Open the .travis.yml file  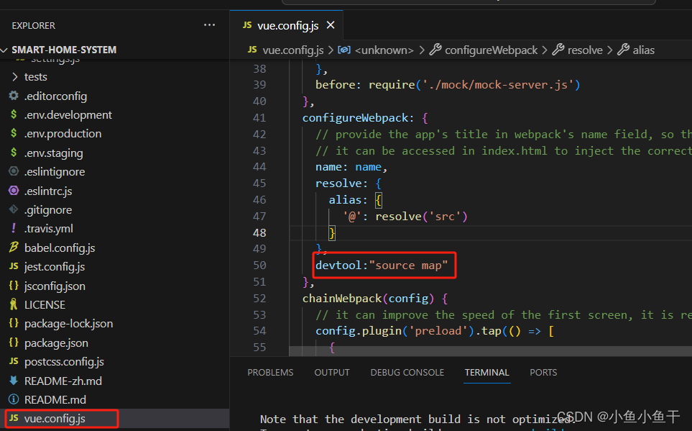click(49, 229)
